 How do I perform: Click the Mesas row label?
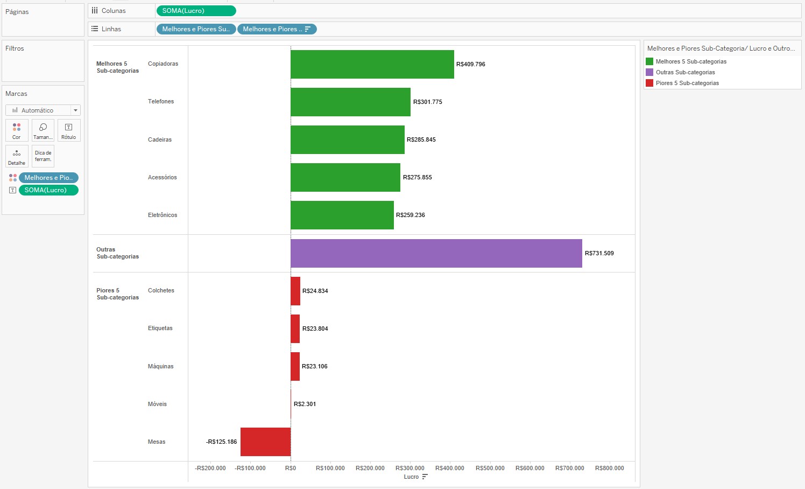click(x=157, y=442)
